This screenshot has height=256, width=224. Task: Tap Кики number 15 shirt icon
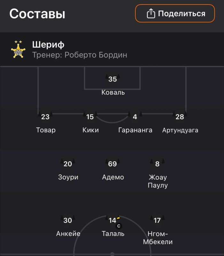pyautogui.click(x=90, y=117)
